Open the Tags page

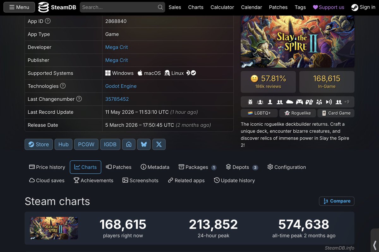click(300, 7)
